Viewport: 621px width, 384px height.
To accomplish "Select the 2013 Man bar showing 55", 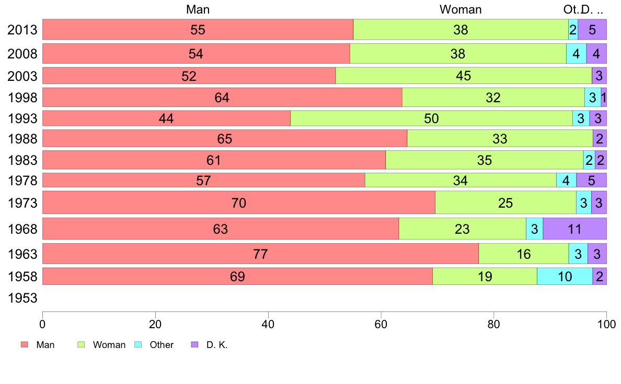I will pos(198,29).
